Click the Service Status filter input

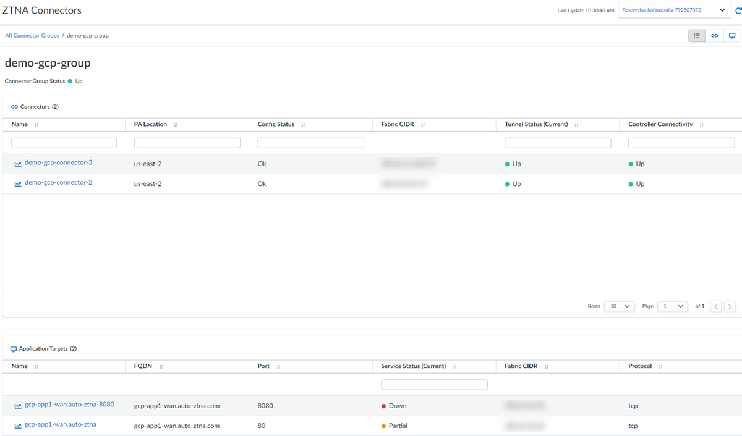(434, 385)
